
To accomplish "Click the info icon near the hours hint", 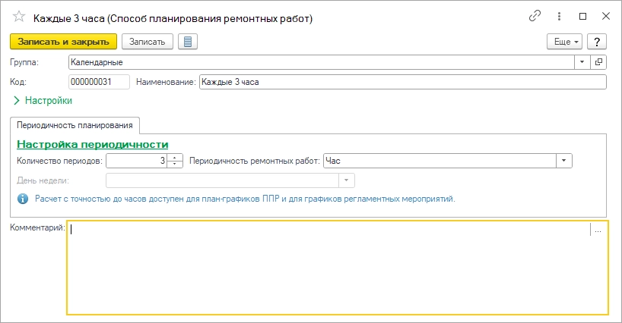I will click(x=23, y=199).
